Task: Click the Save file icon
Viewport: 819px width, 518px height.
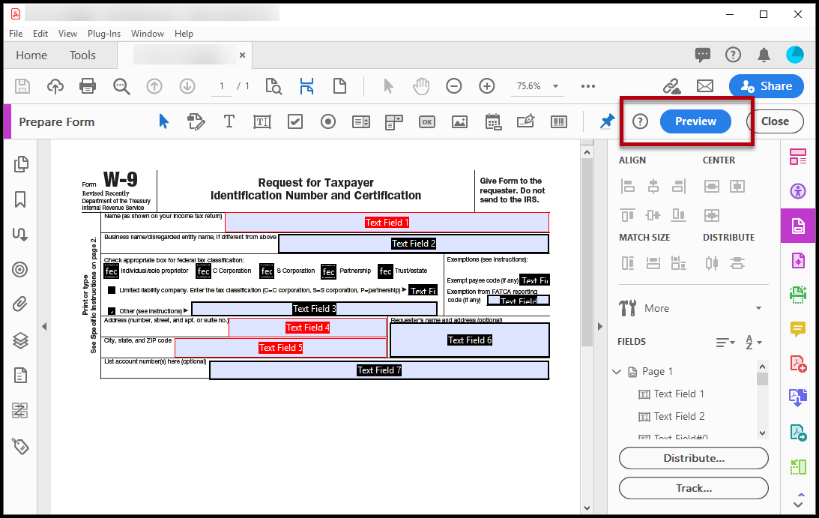Action: [x=22, y=86]
